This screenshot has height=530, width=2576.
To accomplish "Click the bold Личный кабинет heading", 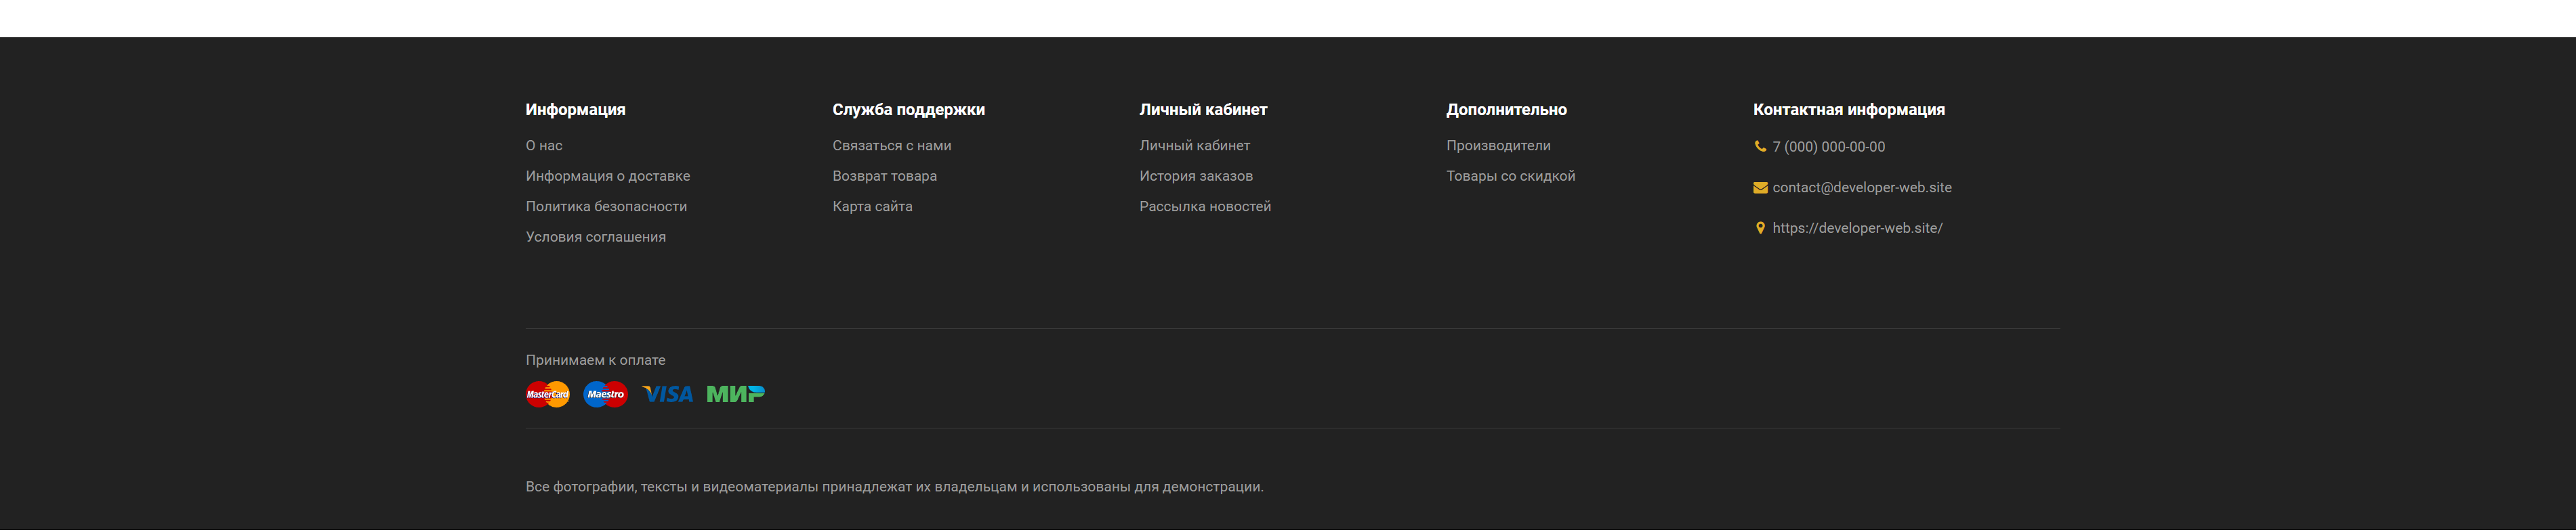I will (1203, 110).
